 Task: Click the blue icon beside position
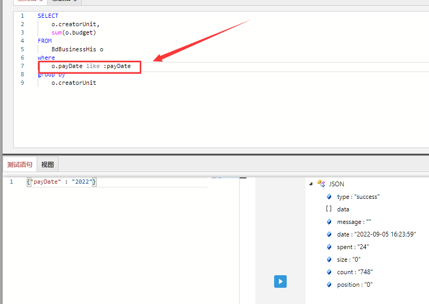coord(329,285)
